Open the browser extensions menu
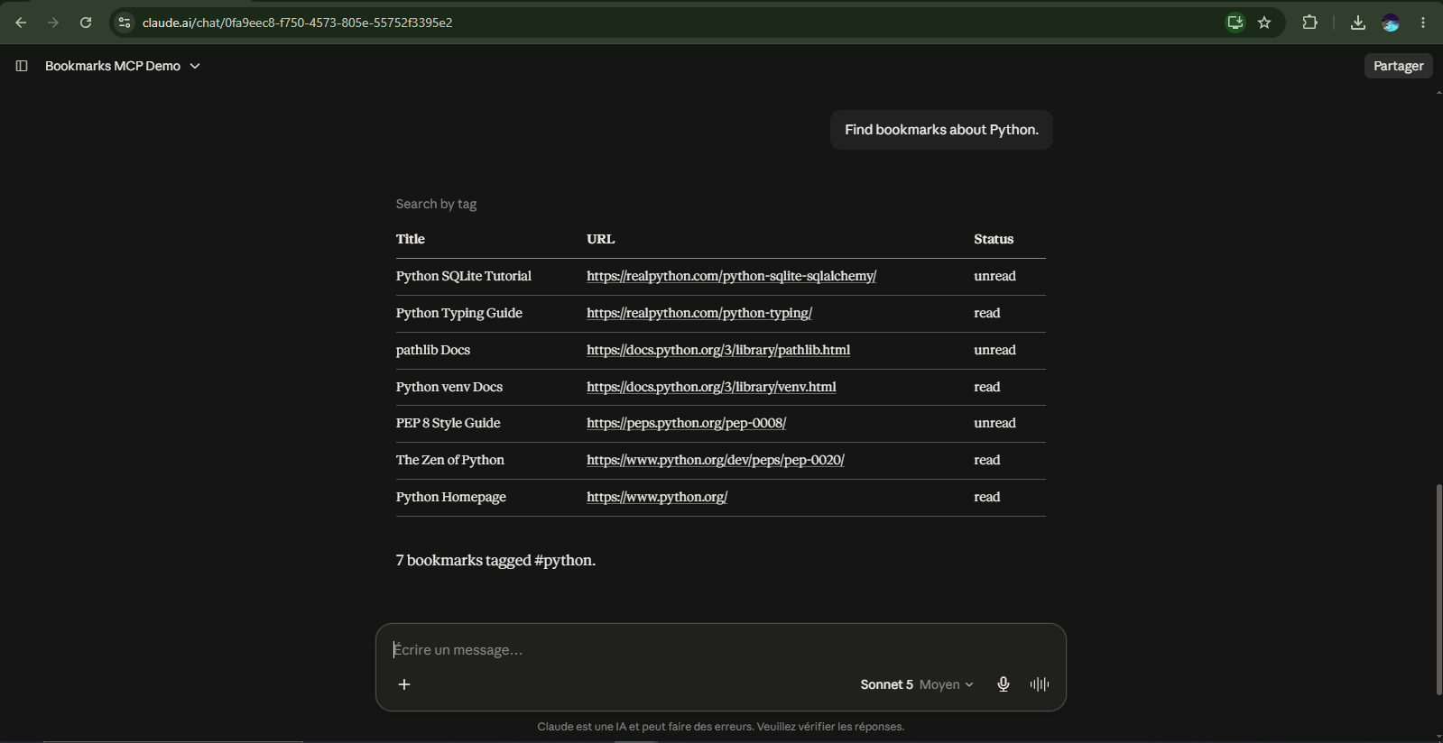Screen dimensions: 1443x743 [1309, 23]
